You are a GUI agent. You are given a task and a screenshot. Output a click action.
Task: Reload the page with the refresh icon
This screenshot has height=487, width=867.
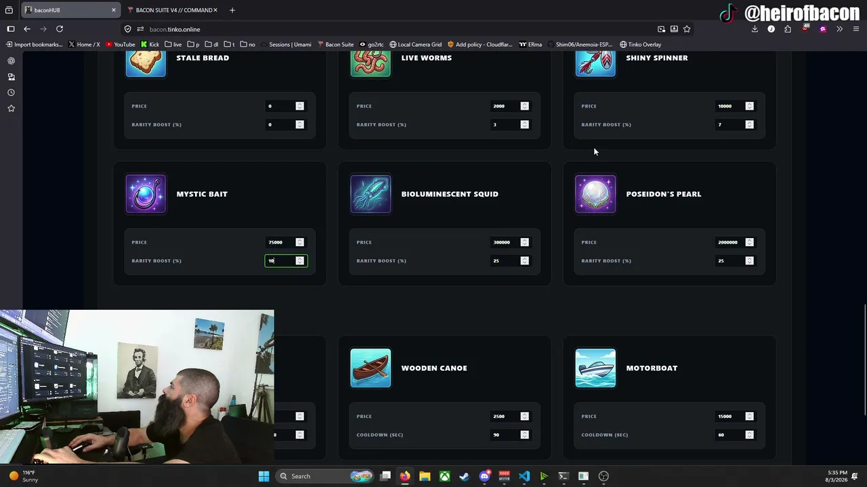(x=60, y=29)
